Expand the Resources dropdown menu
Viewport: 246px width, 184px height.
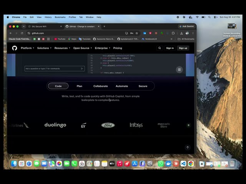(x=62, y=48)
